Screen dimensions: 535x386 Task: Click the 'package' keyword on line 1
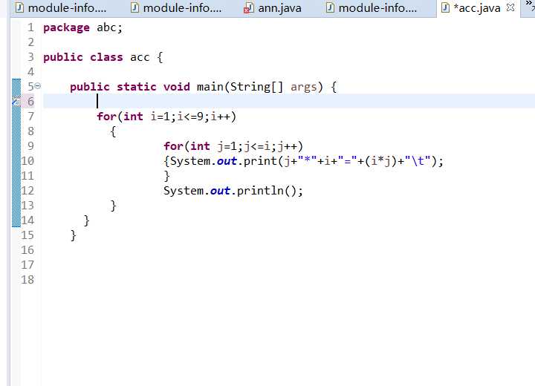[67, 27]
